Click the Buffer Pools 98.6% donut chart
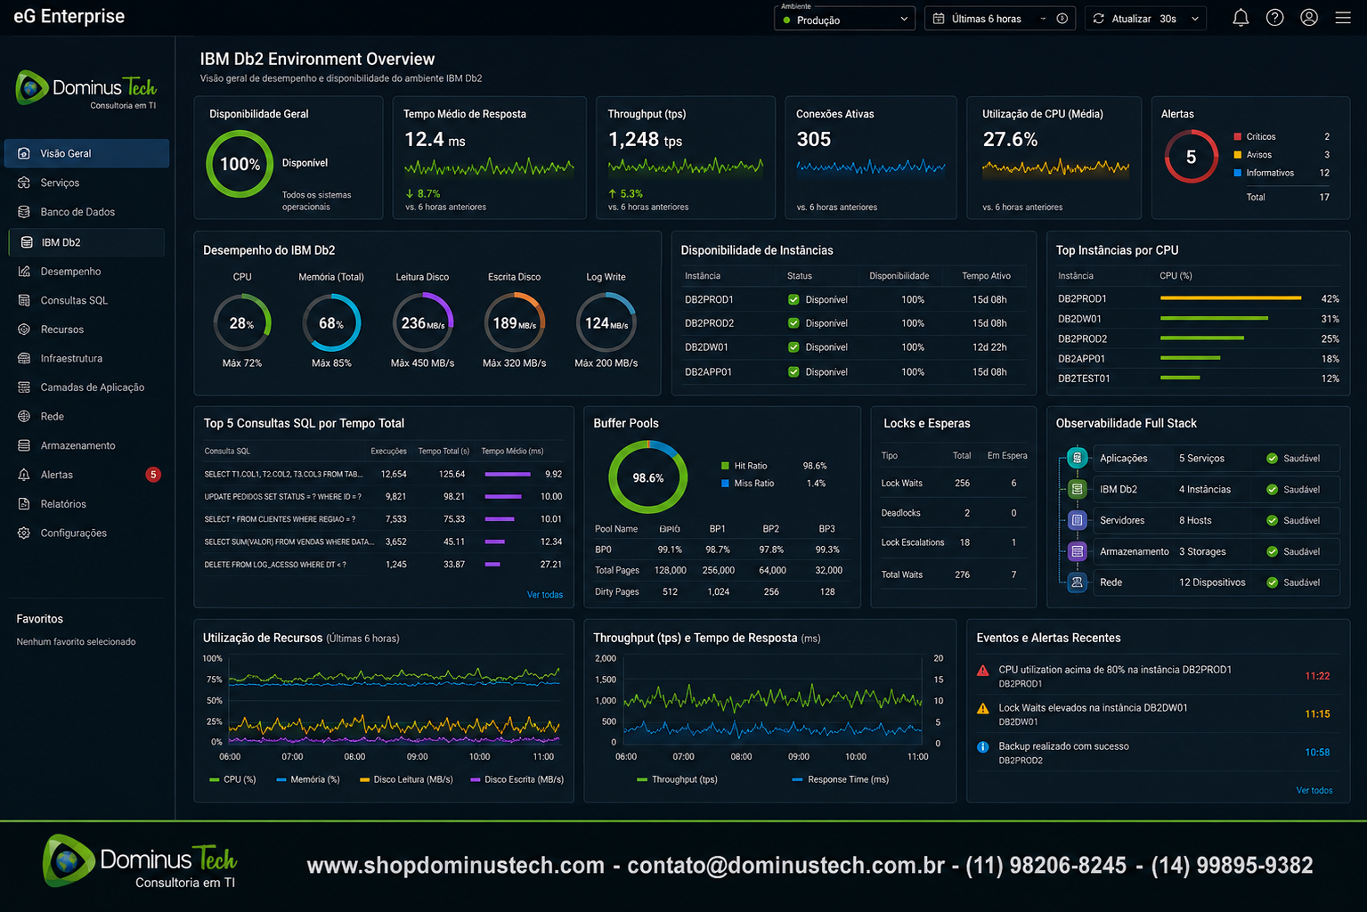The height and width of the screenshot is (912, 1367). pyautogui.click(x=648, y=477)
